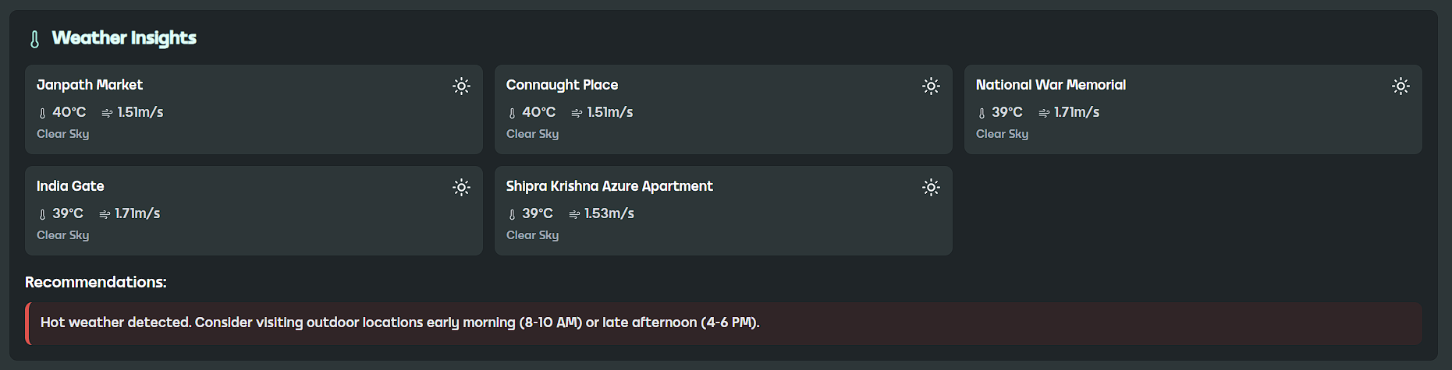1452x370 pixels.
Task: Select the Janpath Market location title
Action: (90, 85)
